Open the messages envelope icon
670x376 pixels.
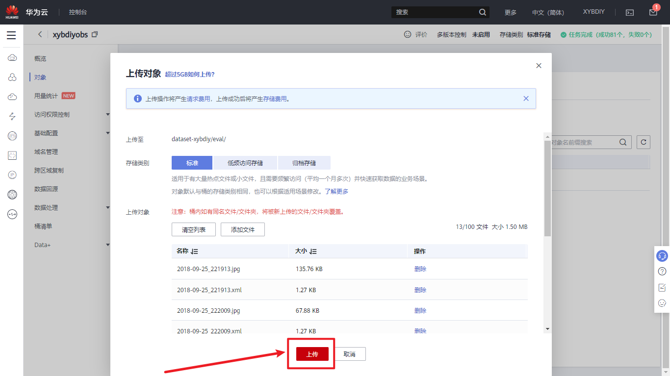653,12
